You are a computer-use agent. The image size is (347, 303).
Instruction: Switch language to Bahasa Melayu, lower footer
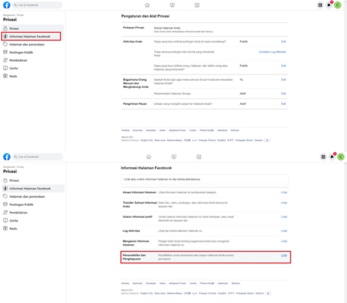tap(174, 294)
